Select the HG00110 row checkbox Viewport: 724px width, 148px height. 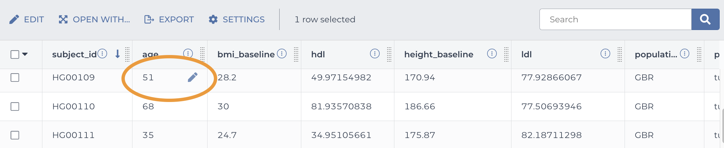pos(15,106)
